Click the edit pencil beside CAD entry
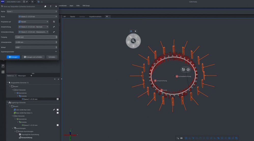Screen dimensions: 254x141 point(54,110)
